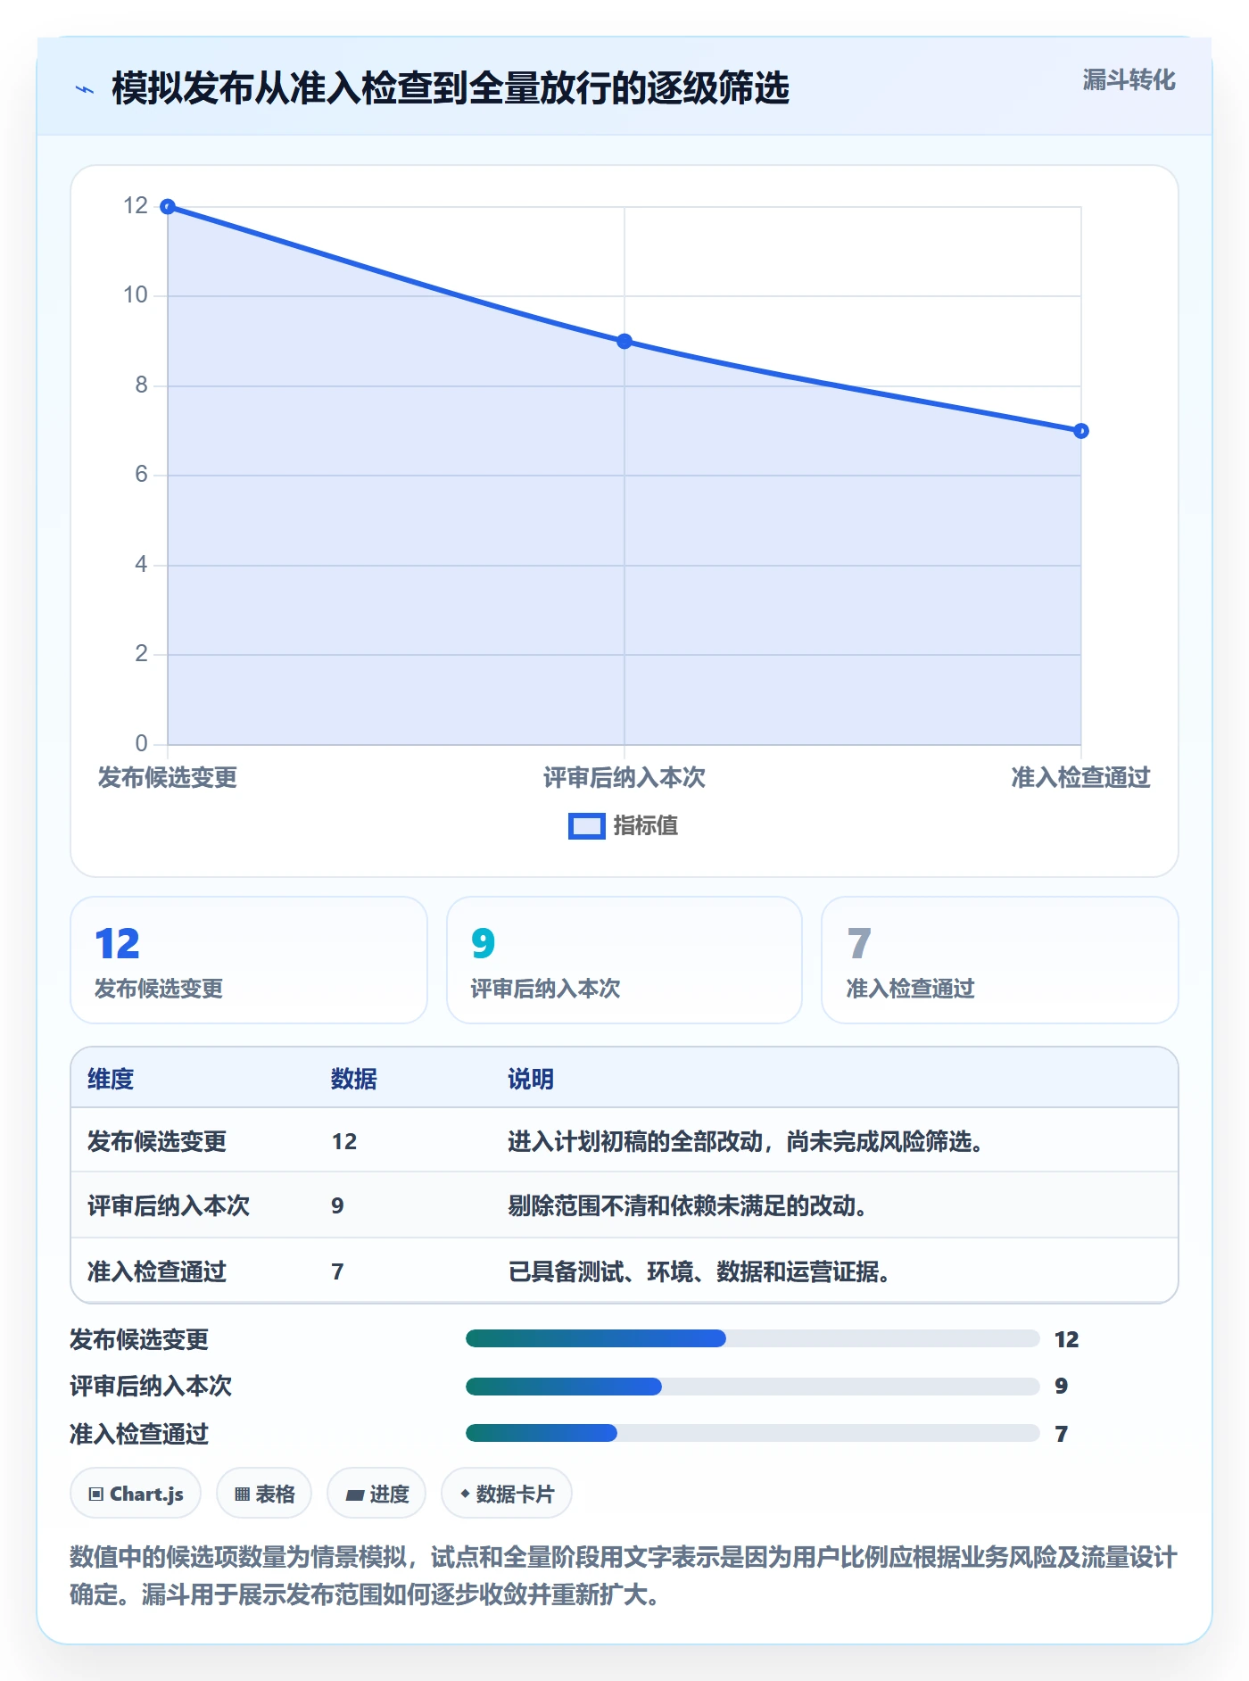Click the x-axis label 准入检查通过
The height and width of the screenshot is (1681, 1249).
pos(1081,778)
